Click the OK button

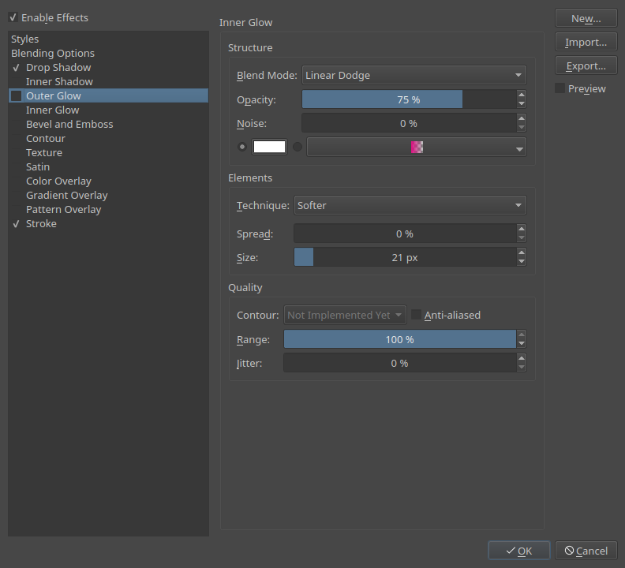pos(519,551)
